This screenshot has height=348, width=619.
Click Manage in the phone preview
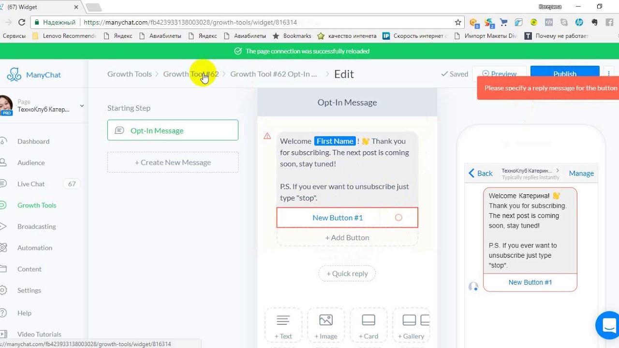581,174
